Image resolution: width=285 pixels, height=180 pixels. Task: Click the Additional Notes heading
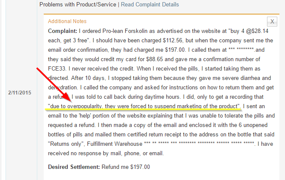pos(67,21)
